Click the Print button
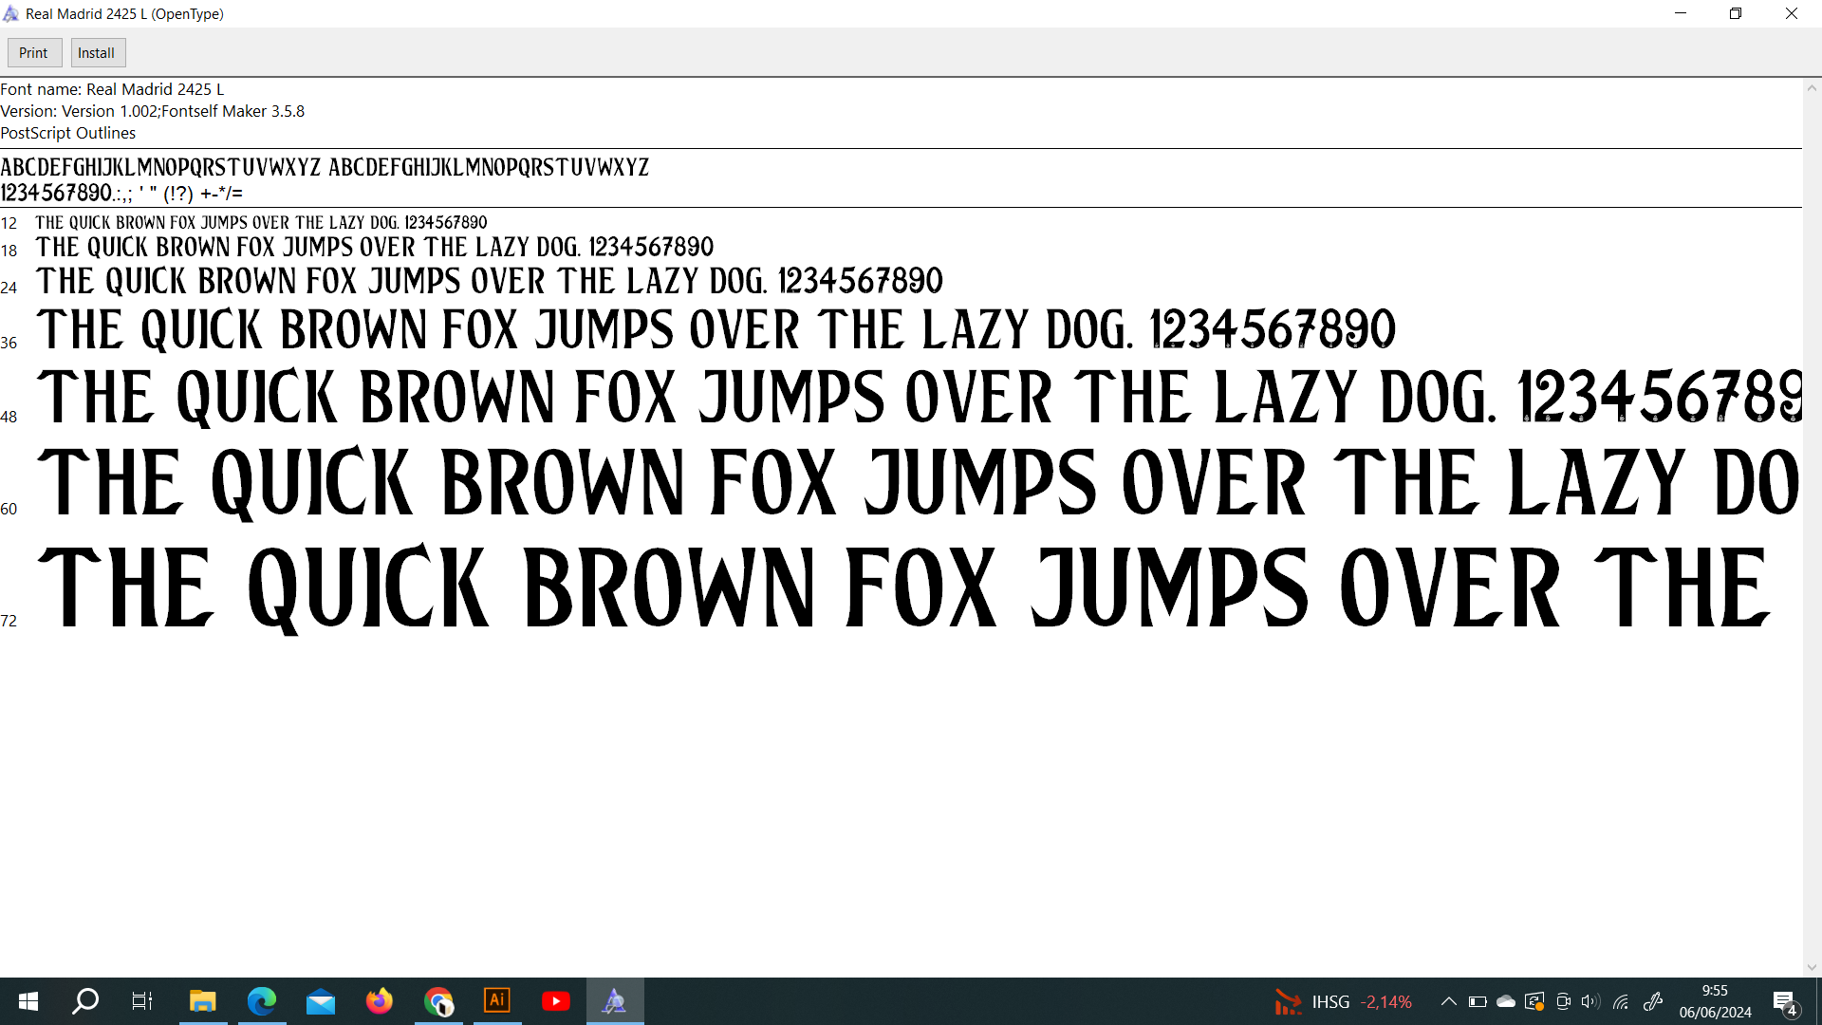 point(34,53)
